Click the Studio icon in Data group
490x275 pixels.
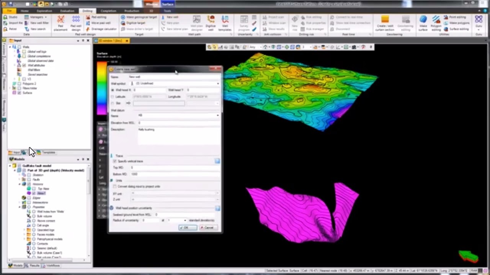(10, 17)
